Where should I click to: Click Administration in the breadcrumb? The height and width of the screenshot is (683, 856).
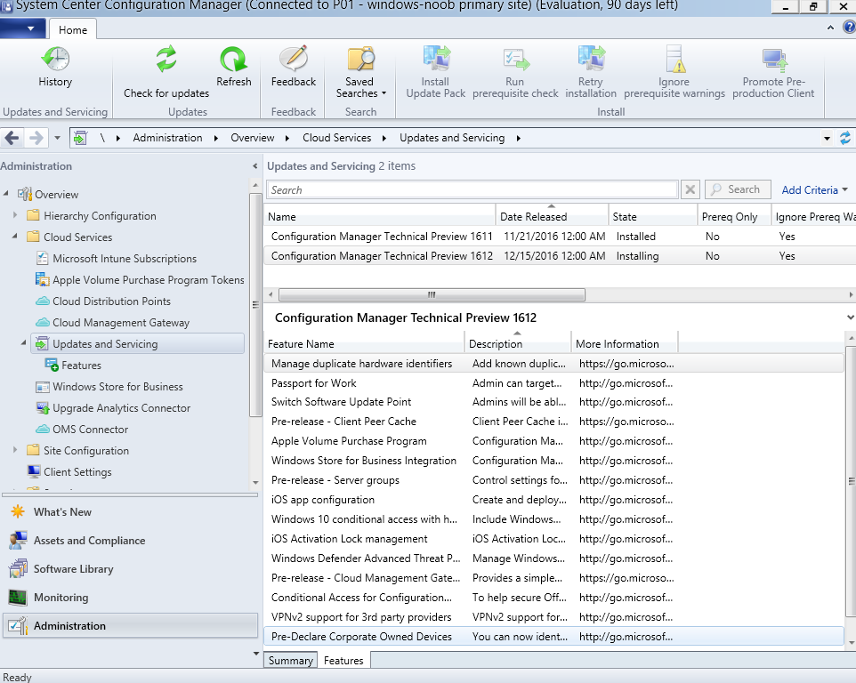[x=167, y=138]
